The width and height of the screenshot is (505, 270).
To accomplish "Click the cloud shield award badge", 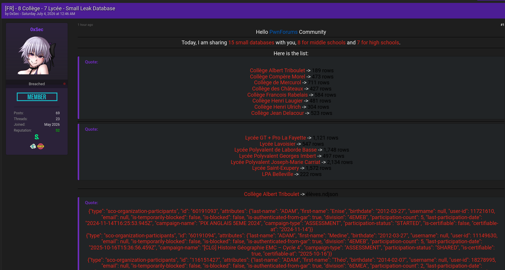I will click(33, 146).
